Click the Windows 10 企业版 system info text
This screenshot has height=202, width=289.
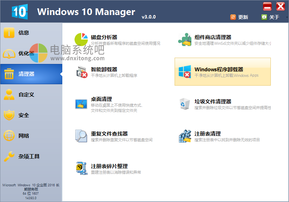click(x=31, y=192)
